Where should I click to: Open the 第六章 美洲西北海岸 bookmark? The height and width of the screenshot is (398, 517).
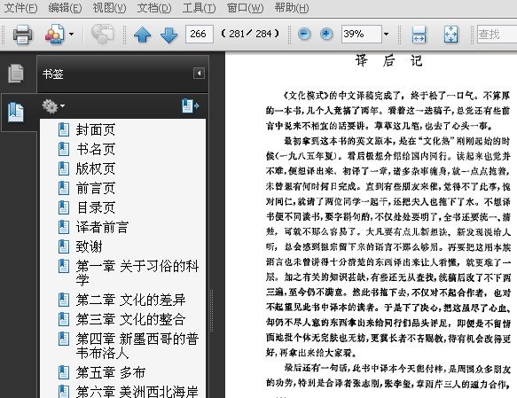pyautogui.click(x=137, y=392)
